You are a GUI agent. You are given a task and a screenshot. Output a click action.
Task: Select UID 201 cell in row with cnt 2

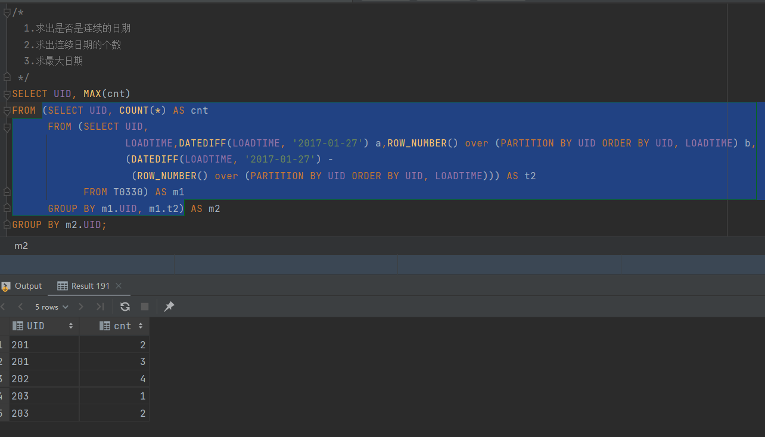click(x=43, y=345)
